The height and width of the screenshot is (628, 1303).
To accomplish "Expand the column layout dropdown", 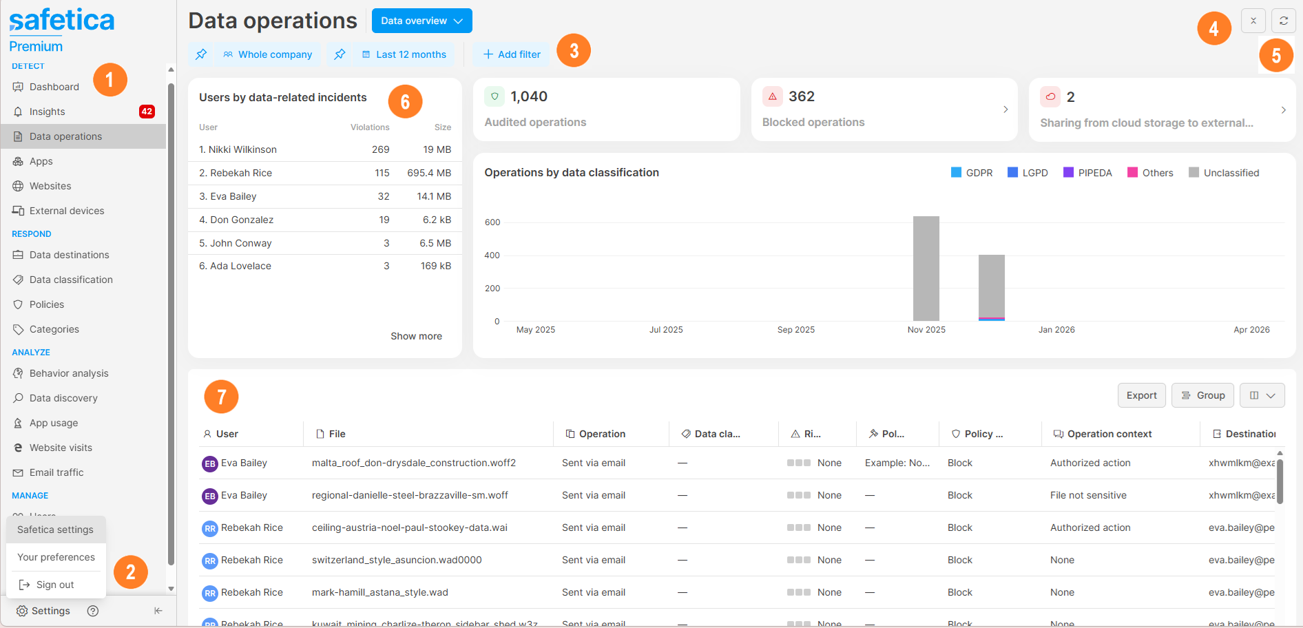I will 1262,395.
